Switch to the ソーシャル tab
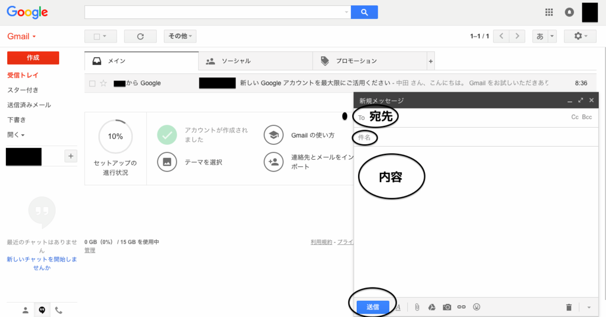 point(256,61)
